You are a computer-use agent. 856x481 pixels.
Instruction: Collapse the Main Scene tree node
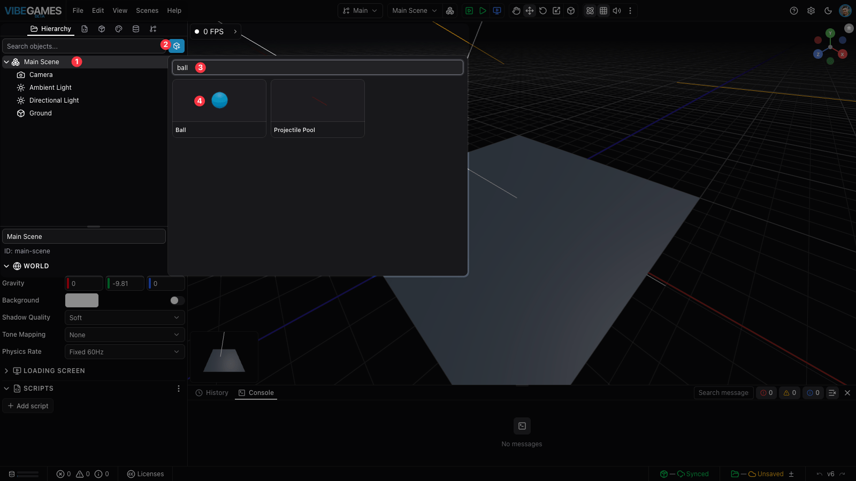click(x=6, y=62)
